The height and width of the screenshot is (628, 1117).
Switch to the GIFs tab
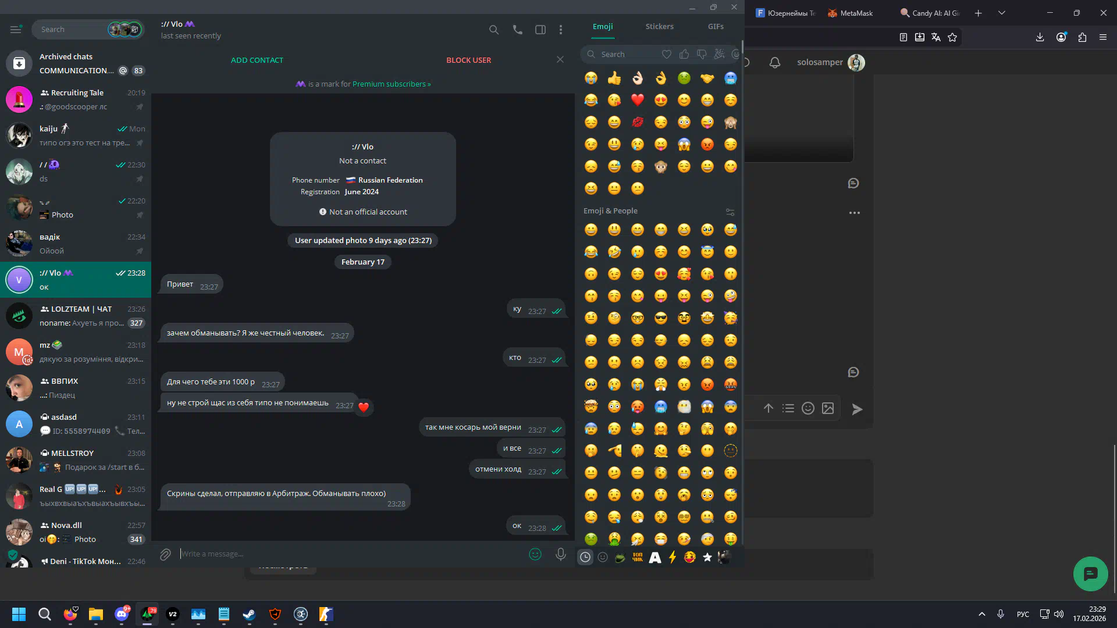pyautogui.click(x=716, y=26)
